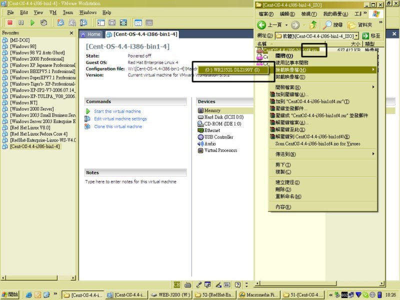The image size is (400, 300).
Task: Click the Full Screen toolbar icon
Action: tap(123, 22)
